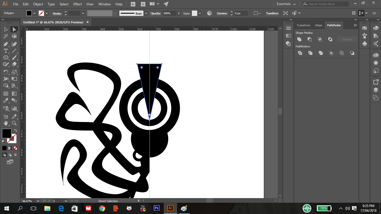Enable Draw Inside mode
The width and height of the screenshot is (381, 214).
click(15, 155)
